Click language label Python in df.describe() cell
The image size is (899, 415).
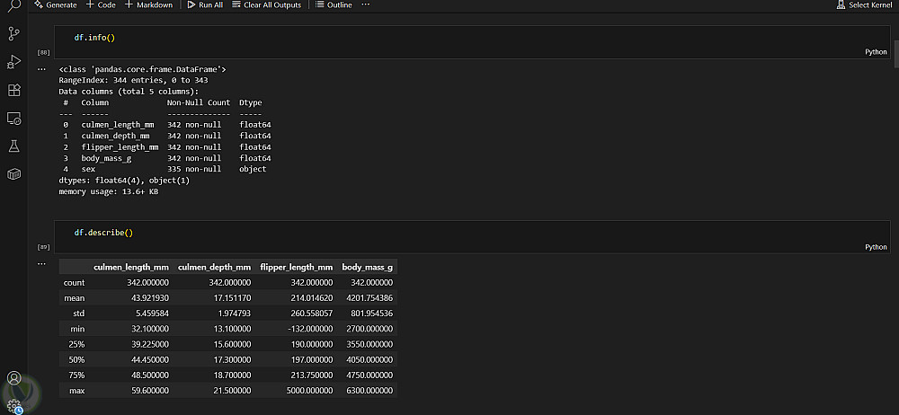click(x=876, y=247)
